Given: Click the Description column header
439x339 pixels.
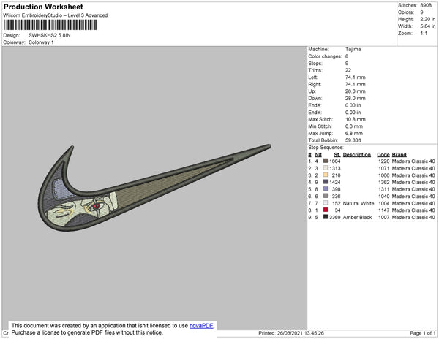Looking at the screenshot, I should point(357,155).
